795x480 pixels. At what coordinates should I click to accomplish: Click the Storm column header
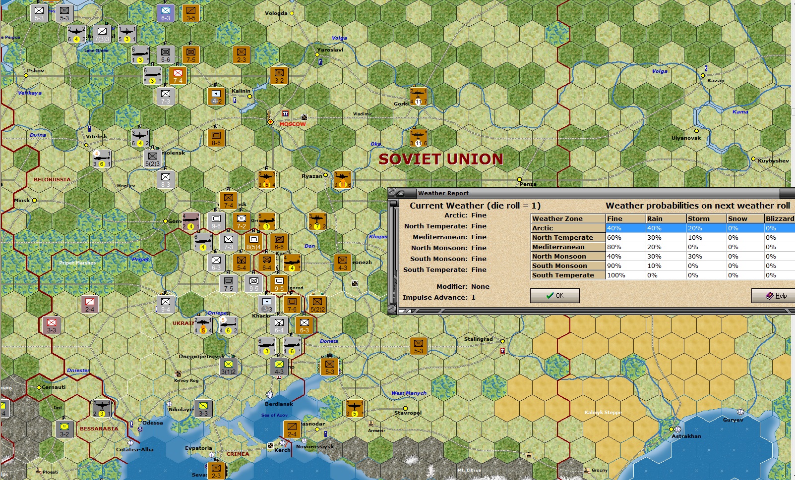706,218
